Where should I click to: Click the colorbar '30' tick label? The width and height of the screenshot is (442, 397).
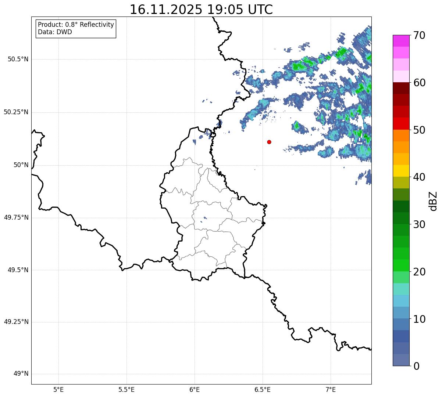coord(419,224)
